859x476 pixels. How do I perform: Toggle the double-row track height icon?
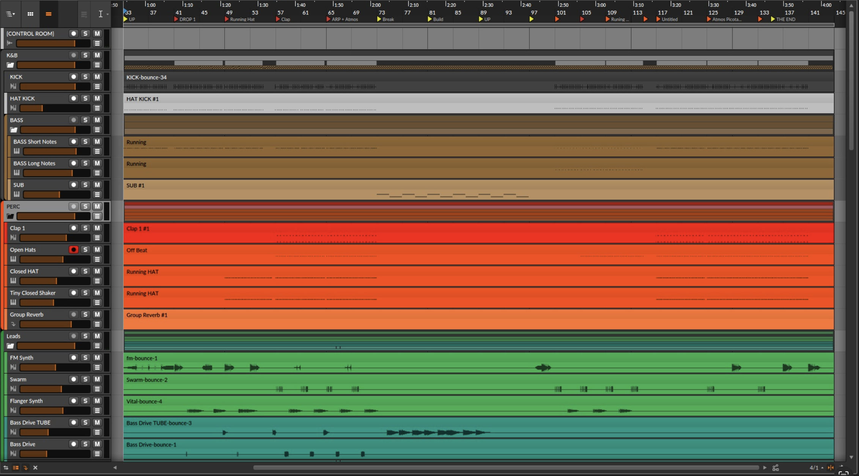click(x=16, y=468)
